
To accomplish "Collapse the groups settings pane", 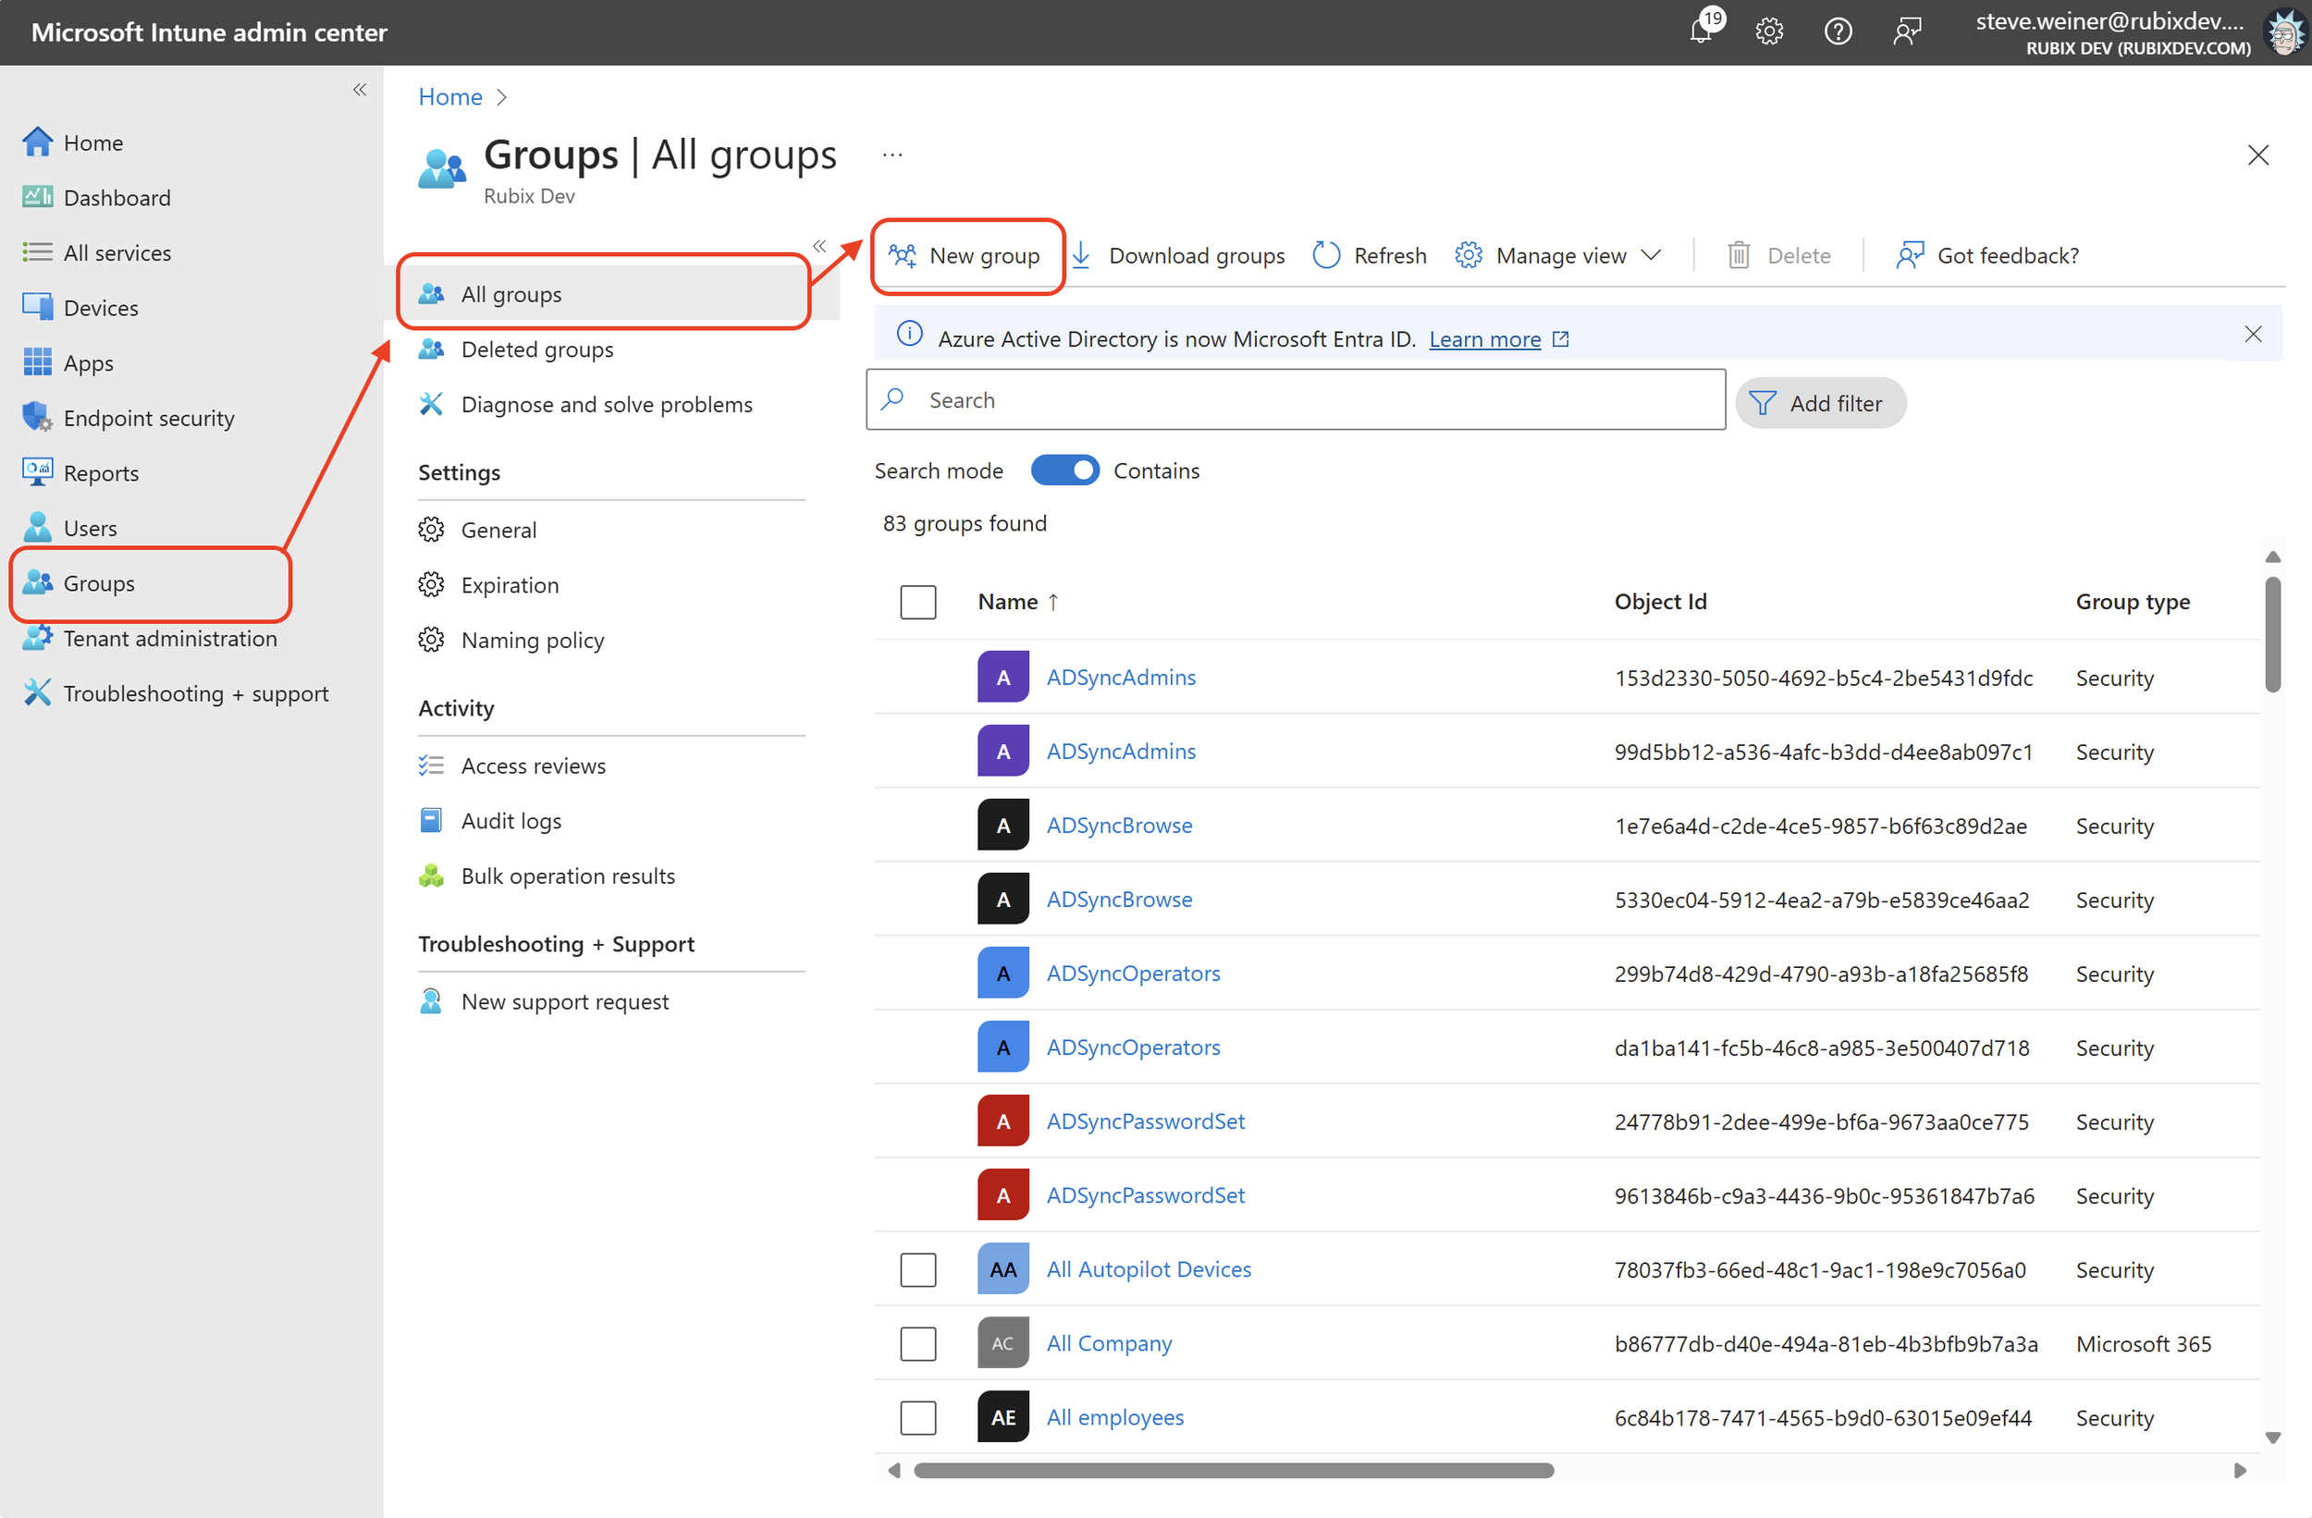I will [819, 245].
